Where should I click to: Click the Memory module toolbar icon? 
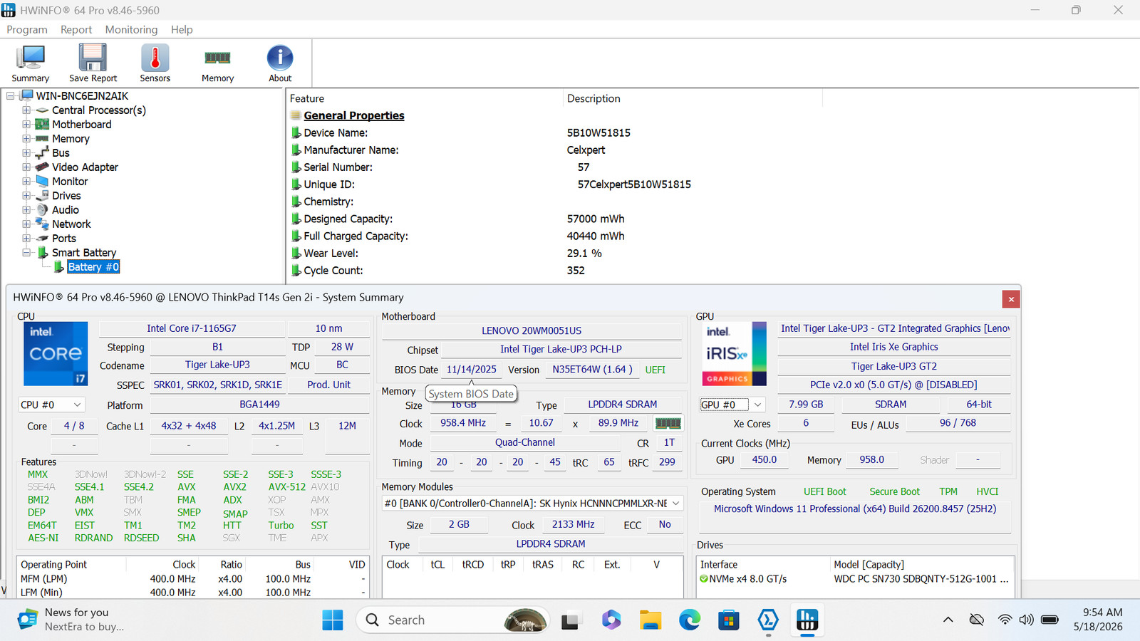217,63
